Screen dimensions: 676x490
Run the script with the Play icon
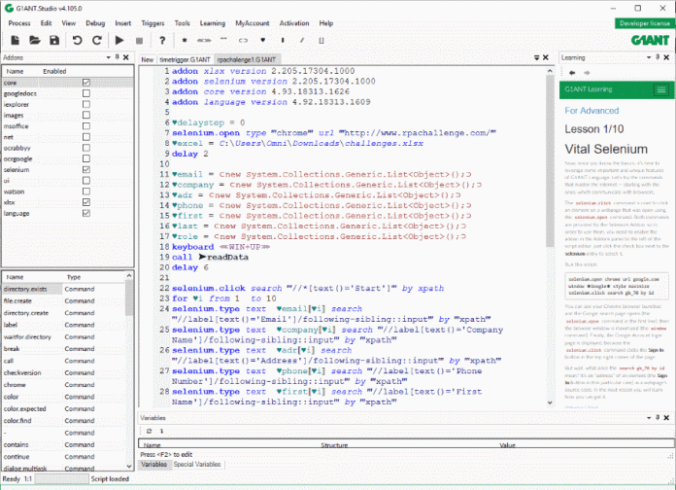[x=120, y=40]
